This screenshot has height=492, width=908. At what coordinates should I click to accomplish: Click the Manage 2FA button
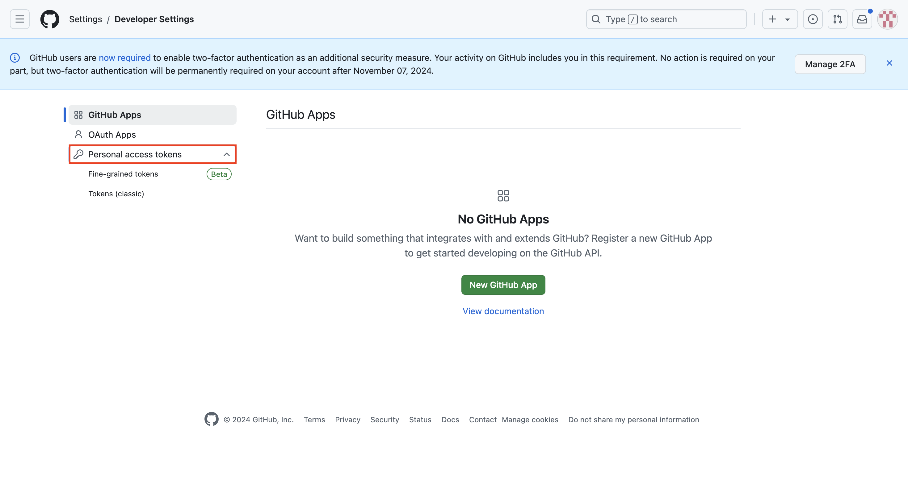(x=830, y=64)
